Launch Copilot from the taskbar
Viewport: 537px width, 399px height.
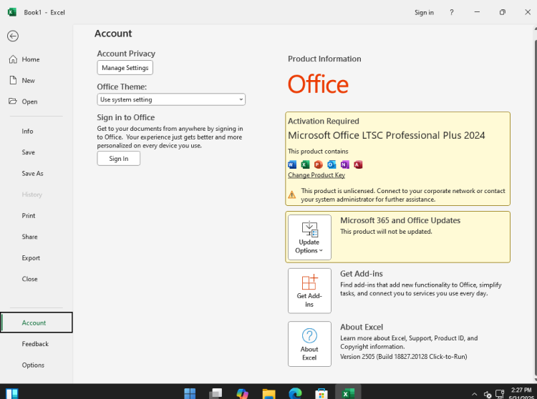[242, 393]
